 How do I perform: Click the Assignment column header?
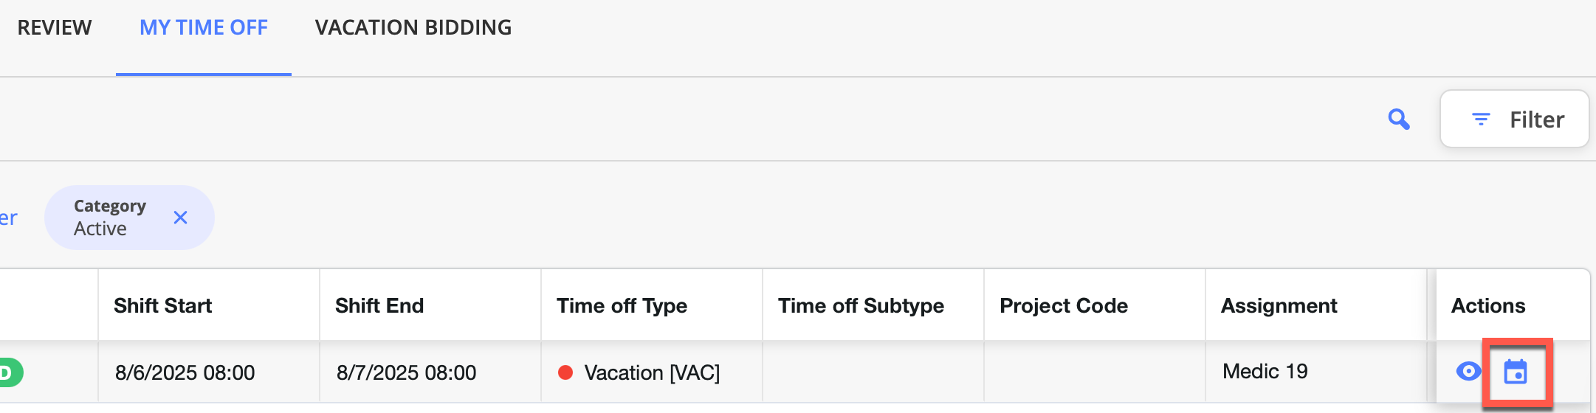[1279, 305]
